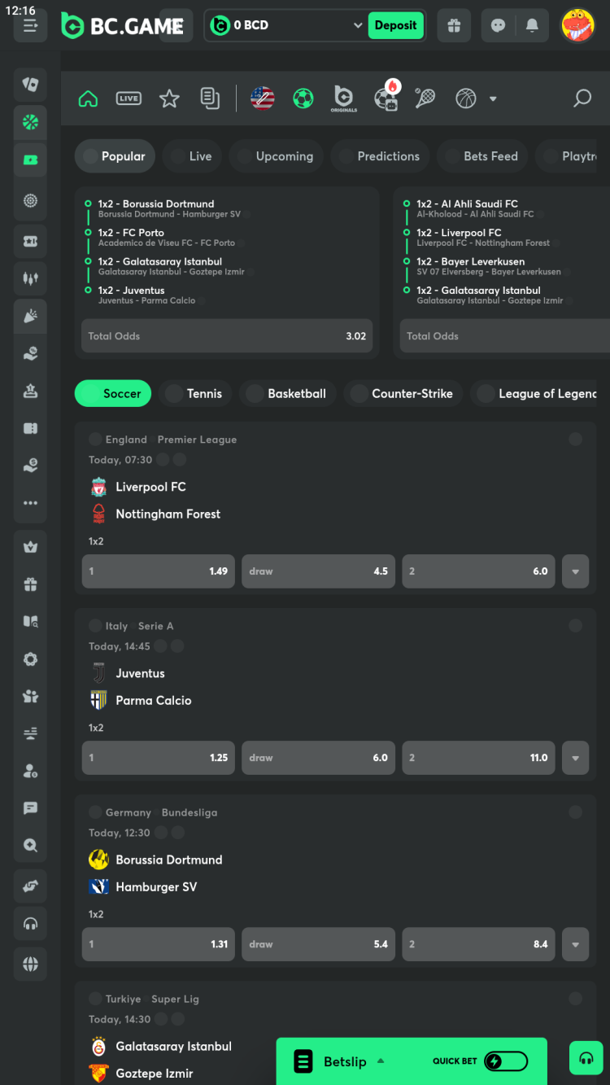Toggle the Quick Bet switch

506,1061
